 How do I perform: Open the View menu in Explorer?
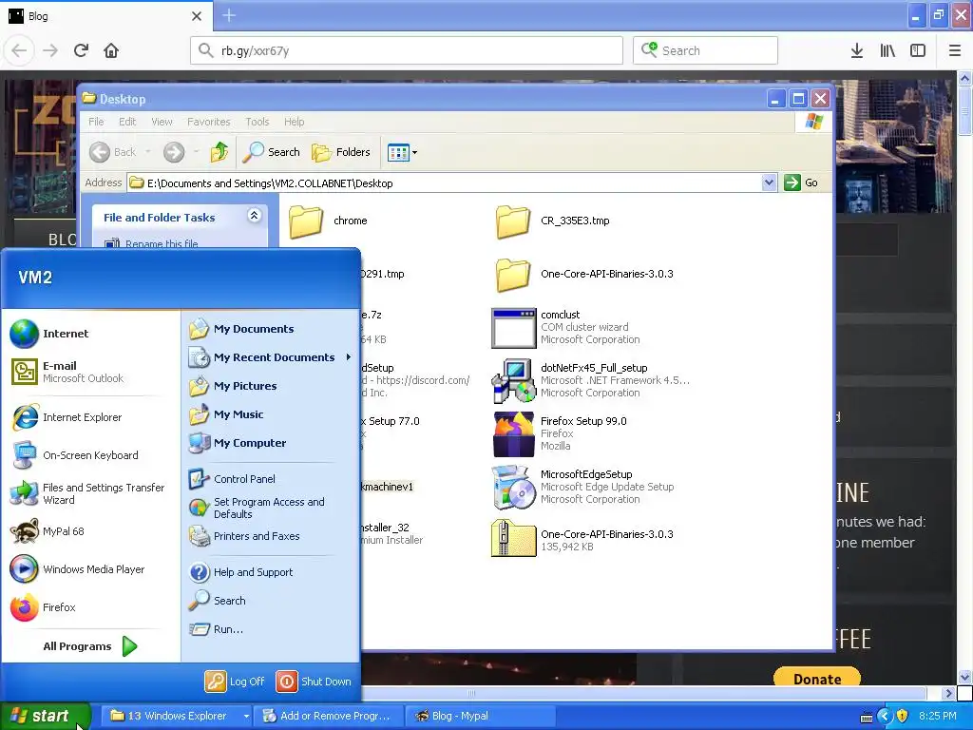pyautogui.click(x=162, y=122)
